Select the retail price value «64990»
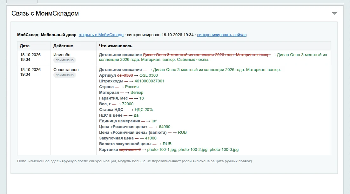This screenshot has height=194, width=350. coord(165,127)
